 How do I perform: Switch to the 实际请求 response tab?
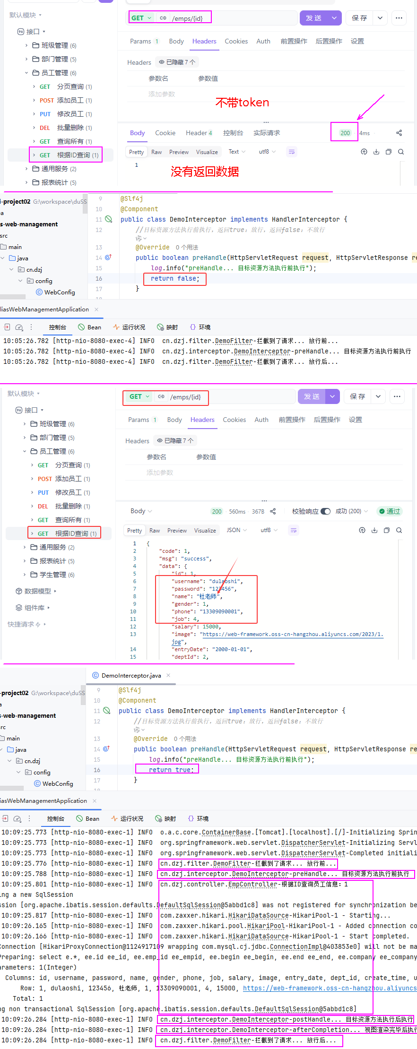[267, 133]
